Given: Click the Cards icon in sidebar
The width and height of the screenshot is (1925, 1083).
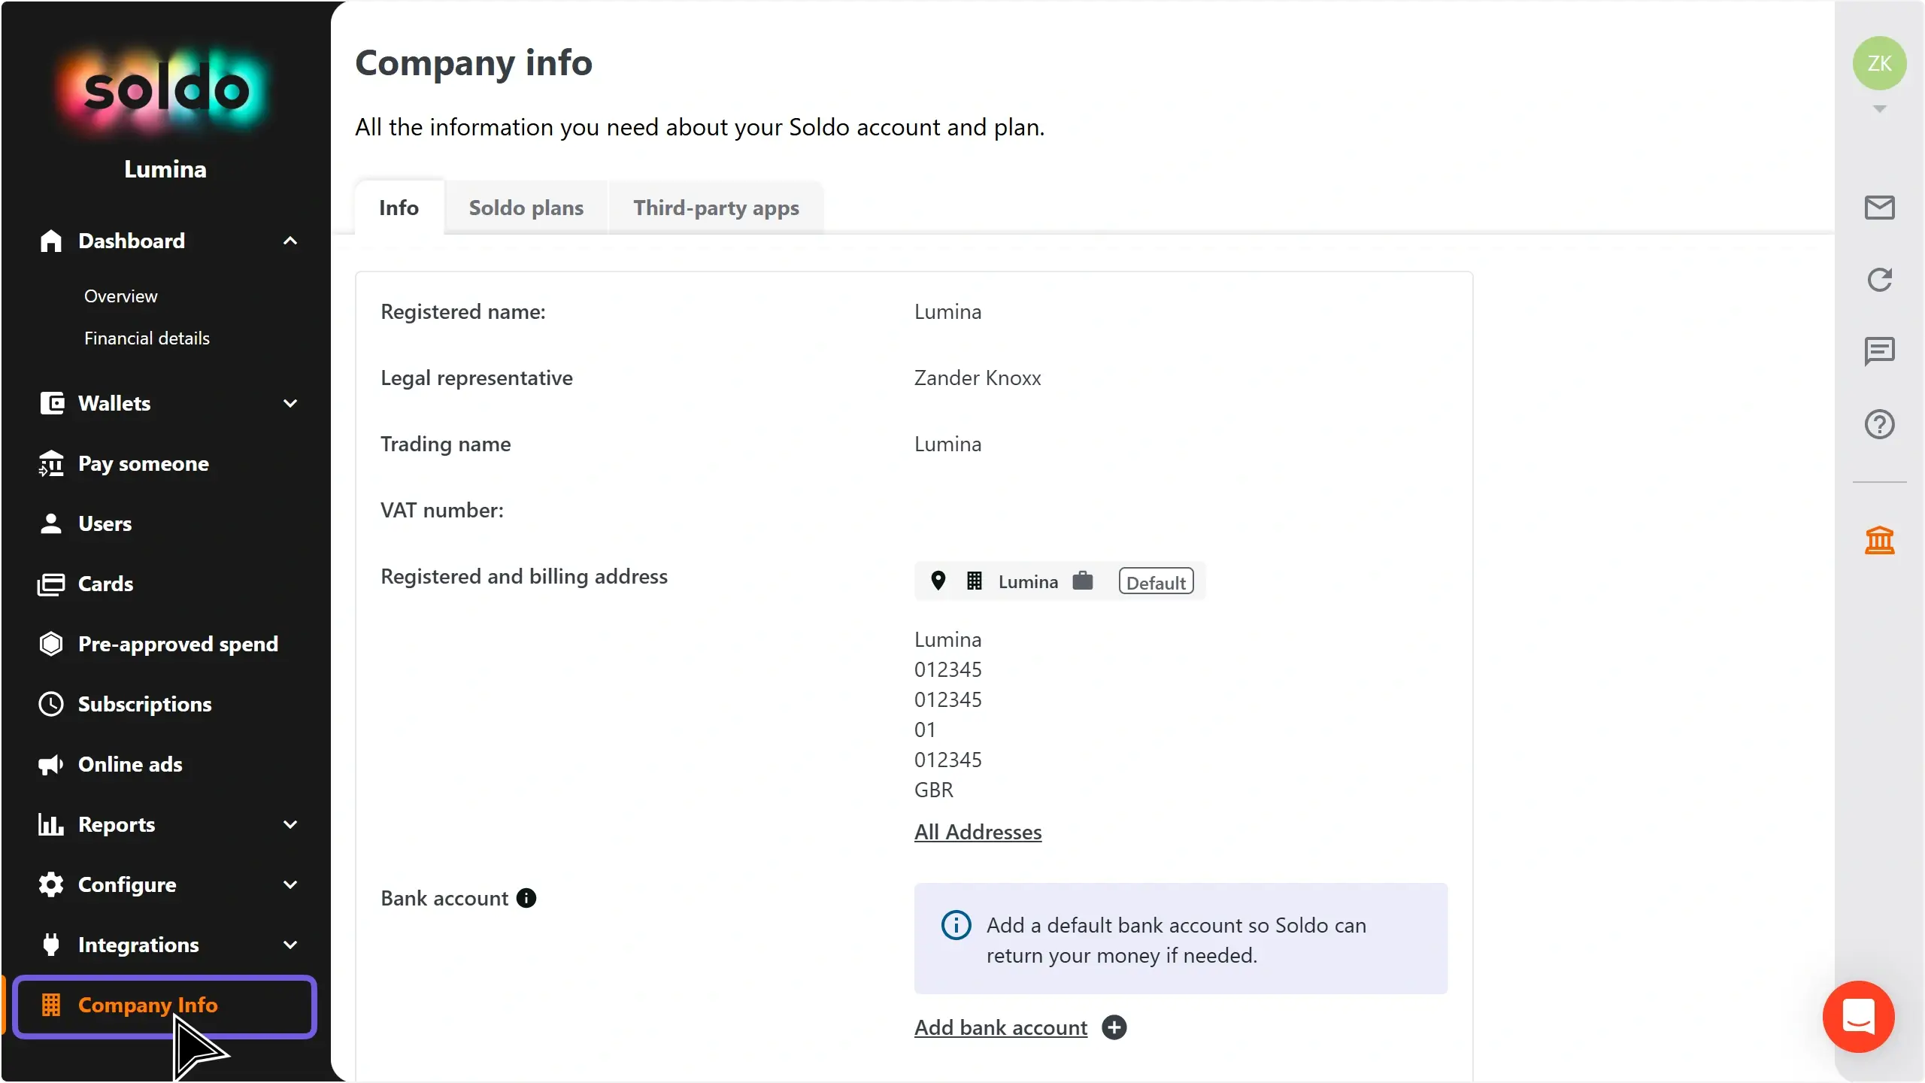Looking at the screenshot, I should click(x=51, y=584).
